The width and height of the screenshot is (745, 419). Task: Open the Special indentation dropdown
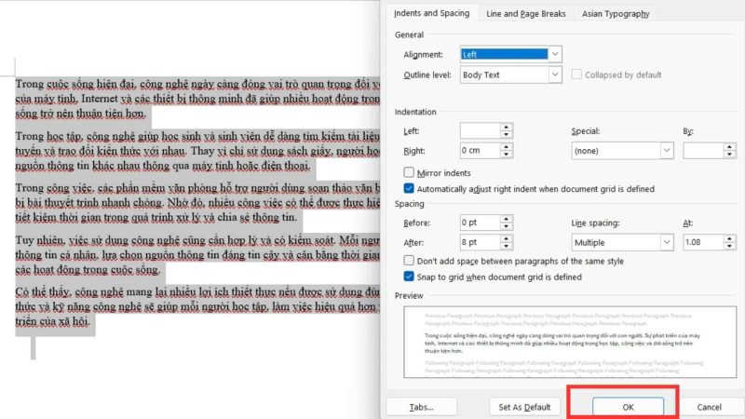622,151
